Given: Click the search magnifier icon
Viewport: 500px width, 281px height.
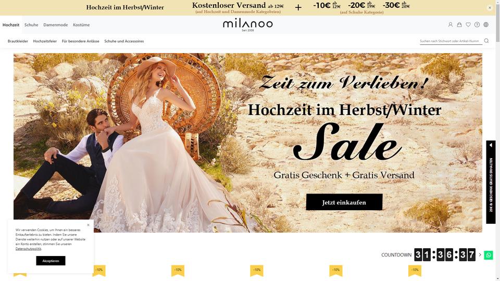Looking at the screenshot, I should tap(486, 41).
